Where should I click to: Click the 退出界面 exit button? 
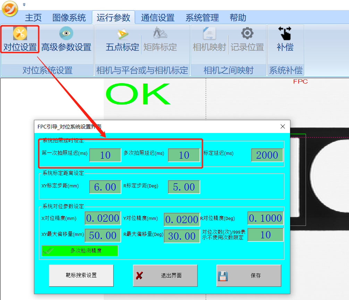point(165,275)
